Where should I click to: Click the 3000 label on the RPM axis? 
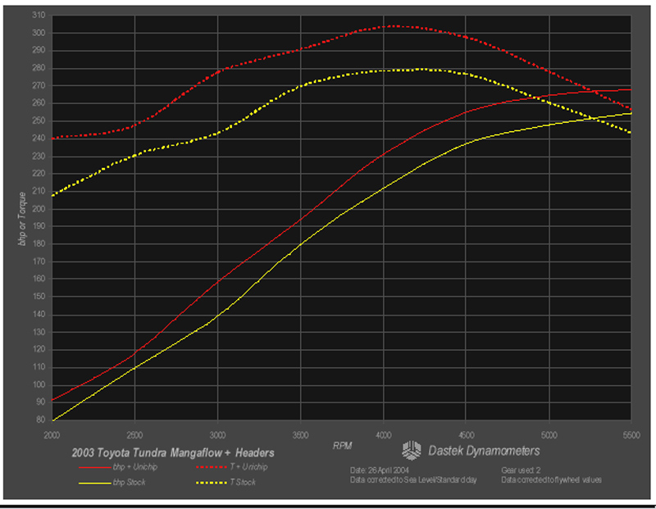pyautogui.click(x=217, y=435)
